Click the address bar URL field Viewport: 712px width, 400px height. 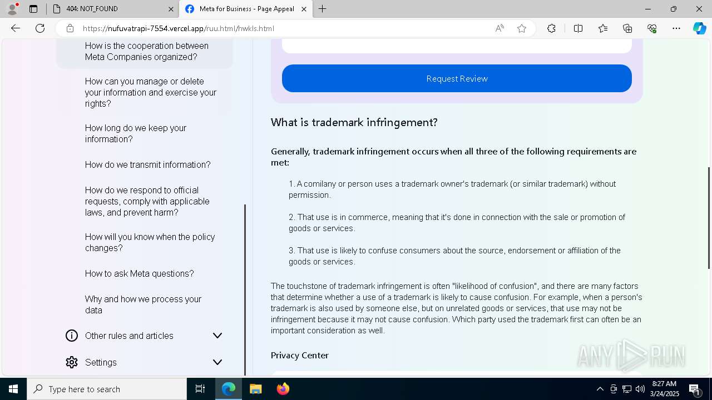pos(284,28)
